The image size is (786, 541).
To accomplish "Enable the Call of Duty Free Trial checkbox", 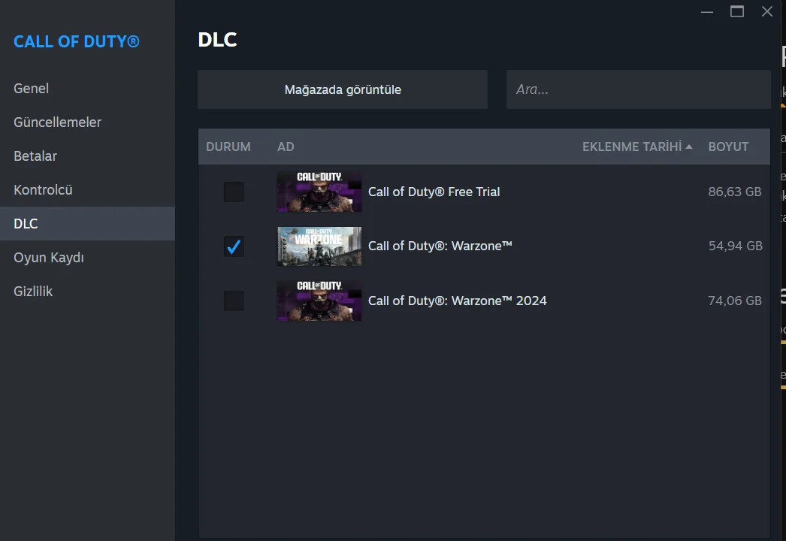I will [x=234, y=192].
